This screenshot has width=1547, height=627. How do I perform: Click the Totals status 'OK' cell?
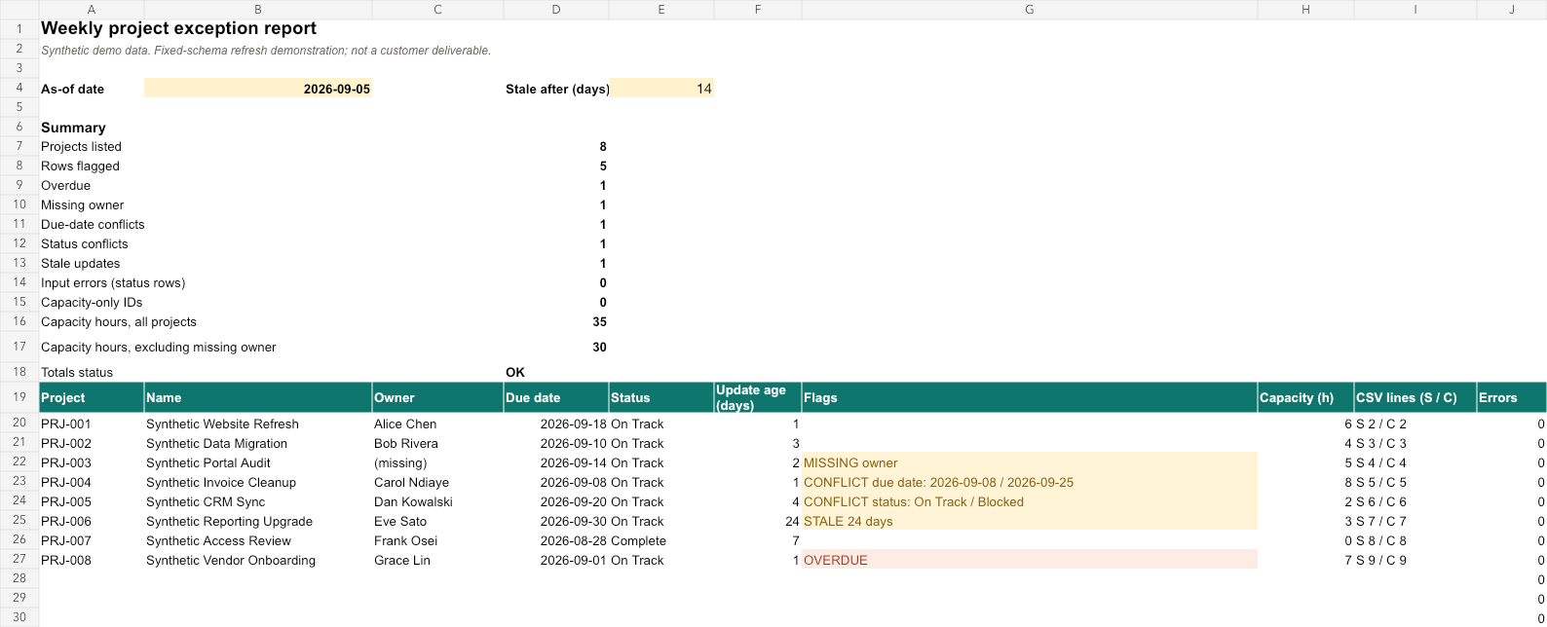tap(556, 372)
